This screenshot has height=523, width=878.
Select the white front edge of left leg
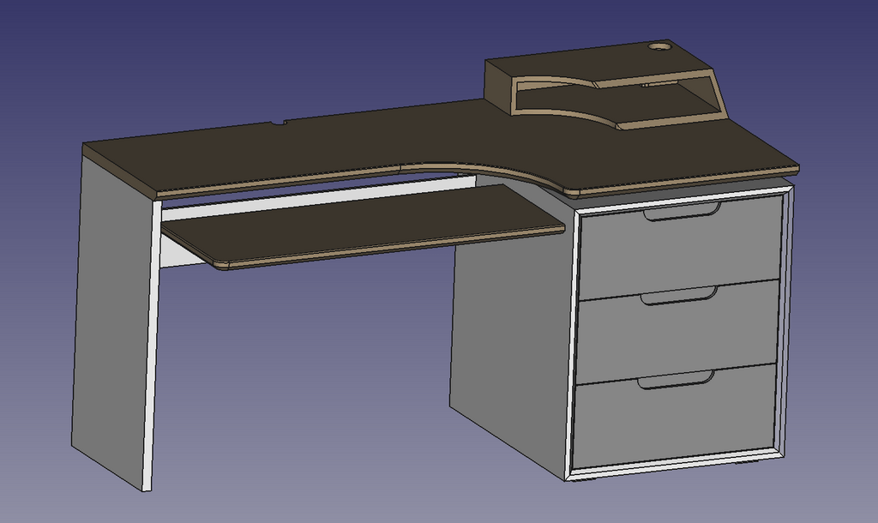click(152, 343)
